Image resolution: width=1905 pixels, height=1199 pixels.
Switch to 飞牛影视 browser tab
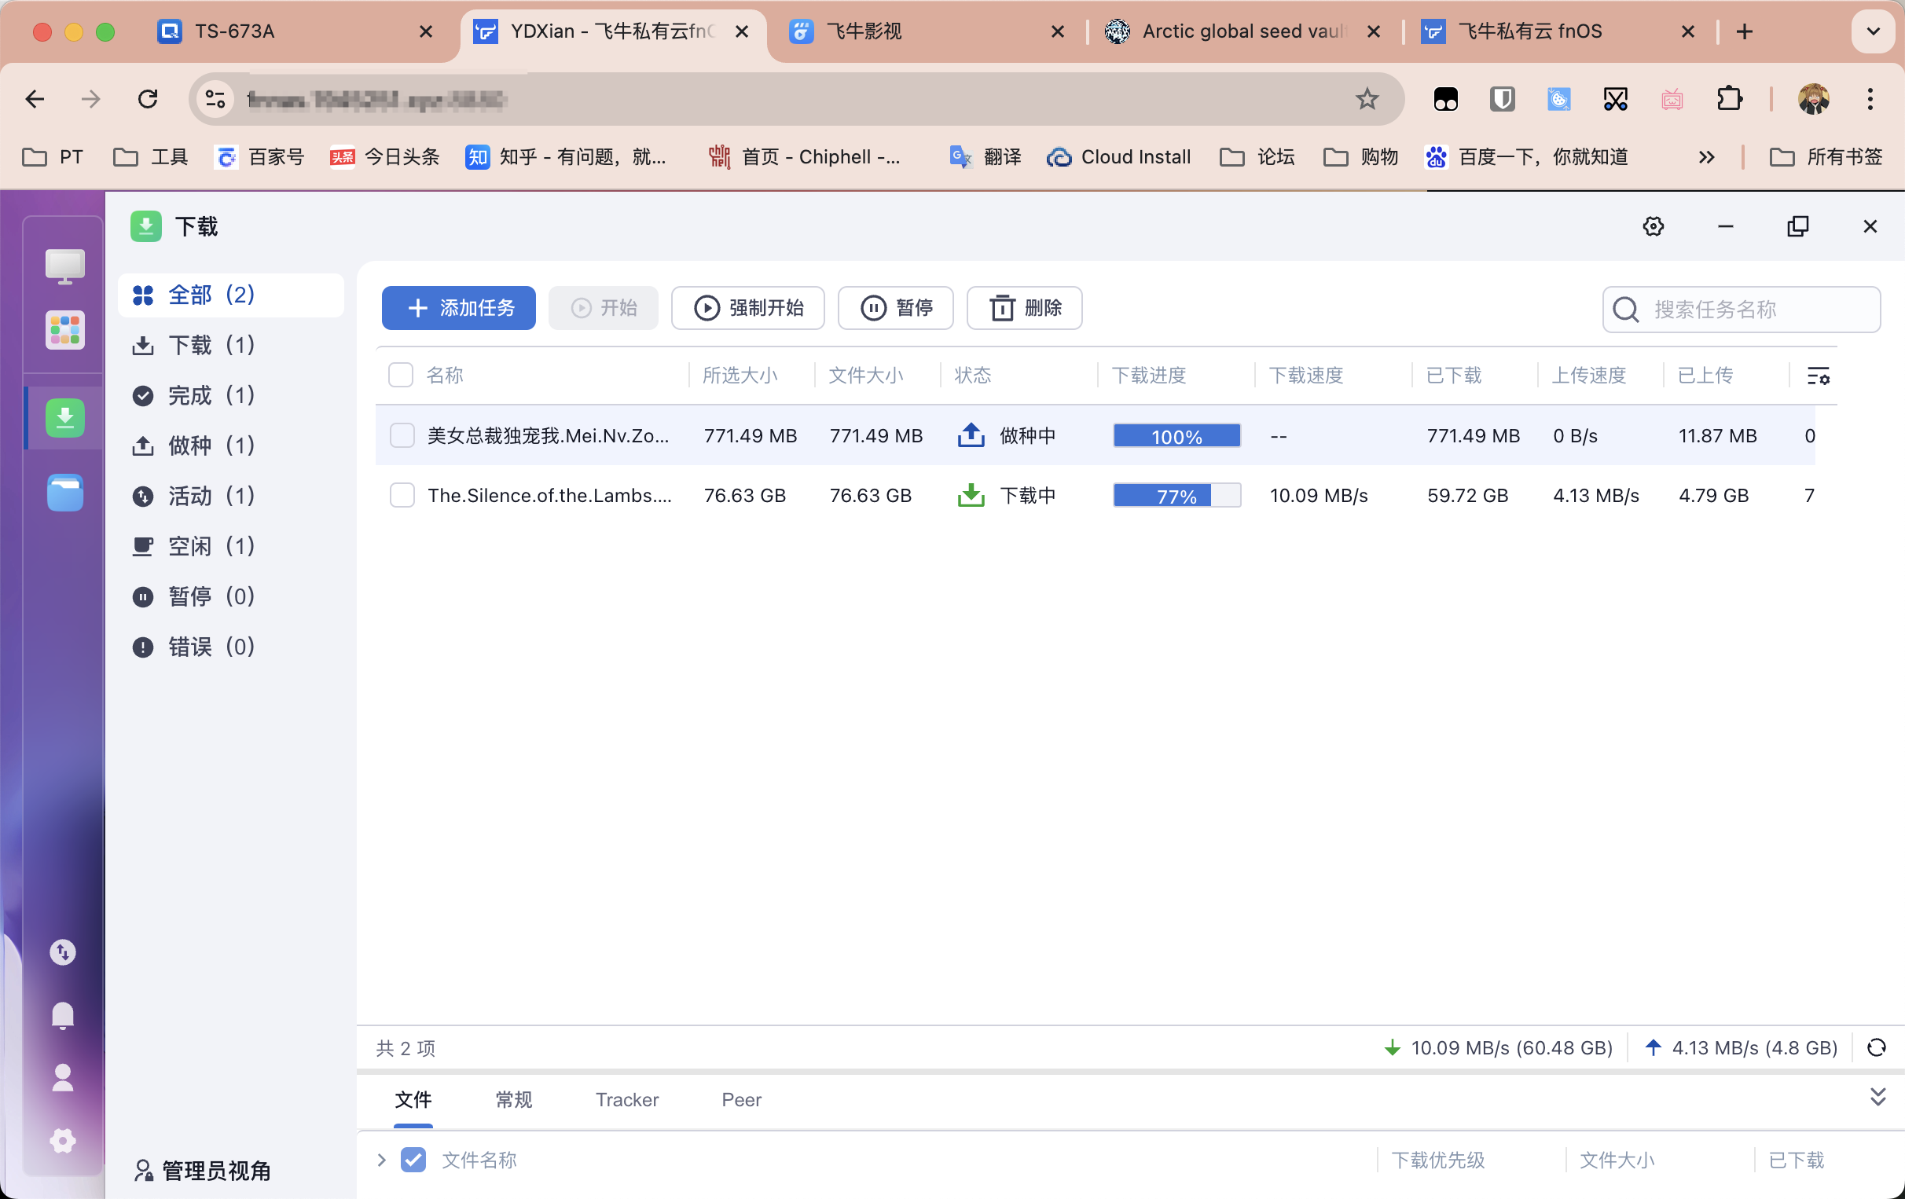click(926, 31)
